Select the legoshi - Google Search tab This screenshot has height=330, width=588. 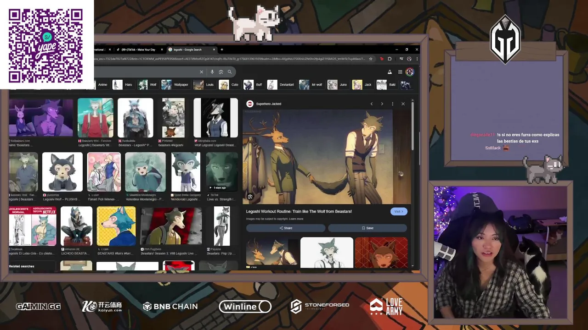pos(190,49)
